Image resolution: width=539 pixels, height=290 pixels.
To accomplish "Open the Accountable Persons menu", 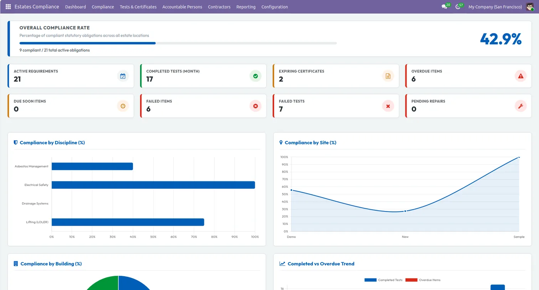I will point(182,7).
